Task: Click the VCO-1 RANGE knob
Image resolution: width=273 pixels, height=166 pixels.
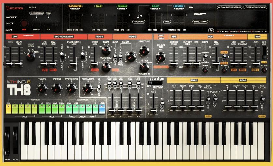Action: [x=106, y=51]
